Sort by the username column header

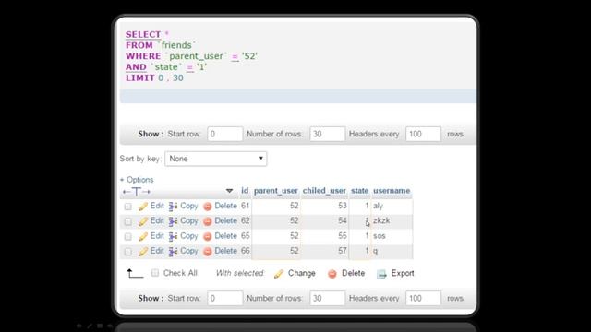[x=392, y=191]
